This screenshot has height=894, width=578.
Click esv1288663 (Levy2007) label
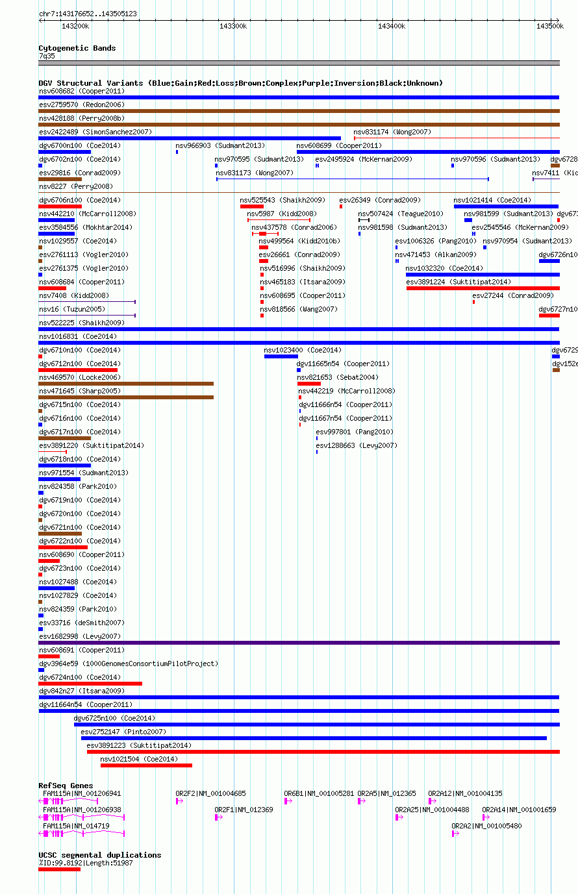click(x=357, y=445)
